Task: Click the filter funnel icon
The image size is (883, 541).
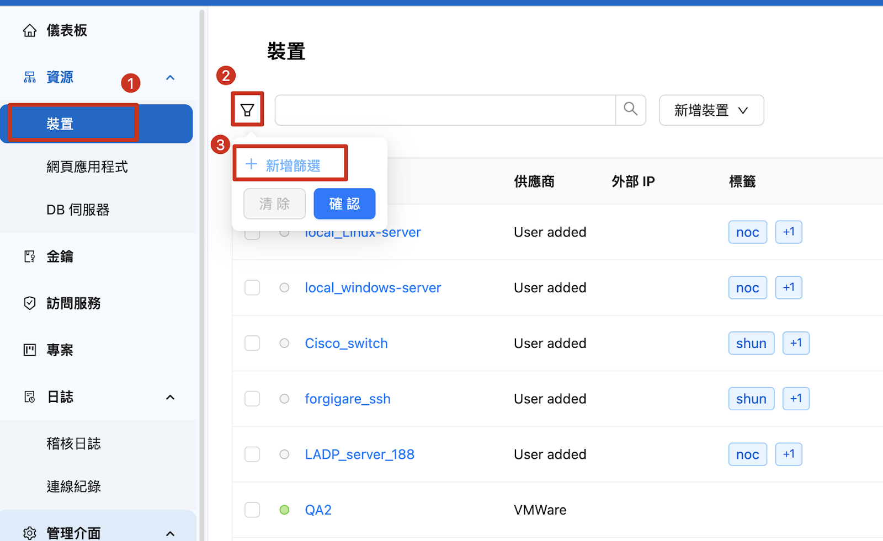Action: click(247, 110)
